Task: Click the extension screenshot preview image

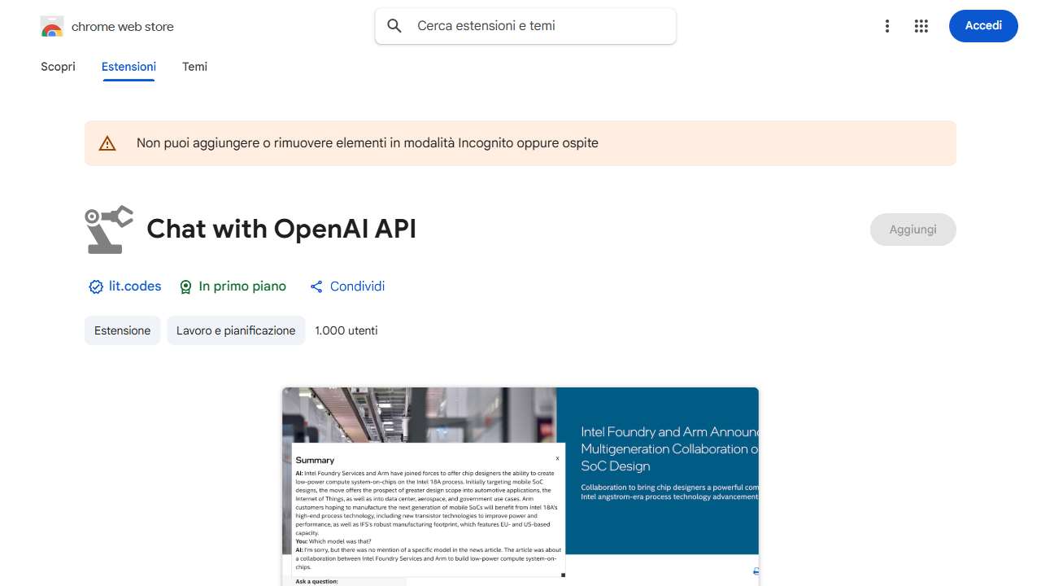Action: pyautogui.click(x=520, y=485)
